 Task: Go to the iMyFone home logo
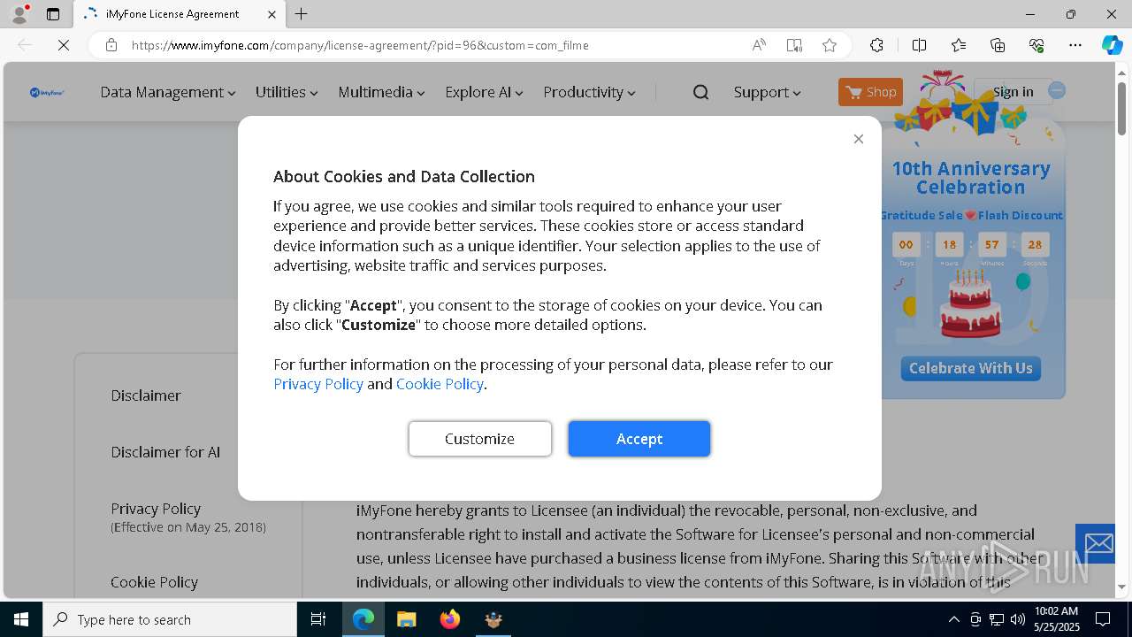(x=47, y=92)
